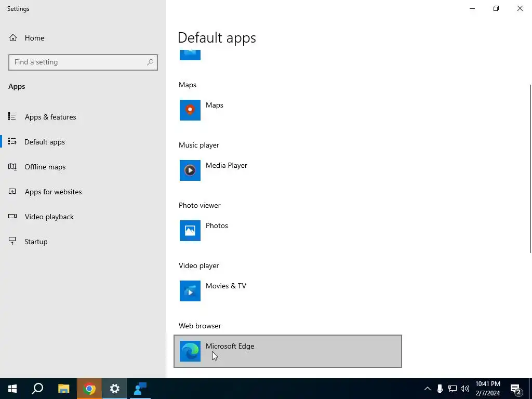Image resolution: width=532 pixels, height=399 pixels.
Task: Click the Default apps sidebar icon
Action: (12, 141)
